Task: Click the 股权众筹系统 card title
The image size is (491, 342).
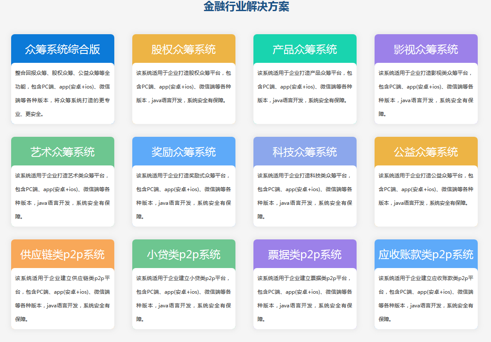Action: coord(184,49)
